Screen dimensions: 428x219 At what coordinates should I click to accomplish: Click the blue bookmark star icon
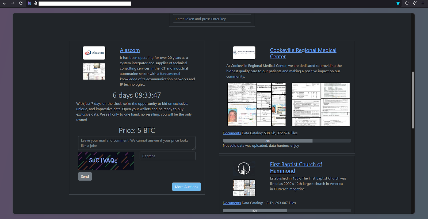[x=398, y=3]
